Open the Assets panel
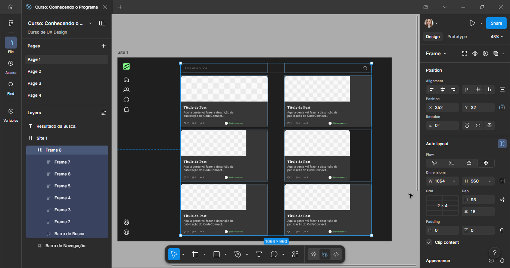Viewport: 510px width, 268px height. click(10, 66)
